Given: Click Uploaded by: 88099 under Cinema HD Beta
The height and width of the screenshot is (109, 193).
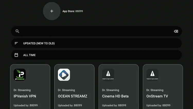Looking at the screenshot, I should 114,105.
